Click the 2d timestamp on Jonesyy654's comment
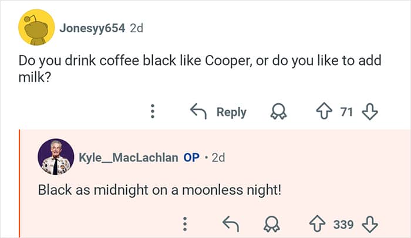The height and width of the screenshot is (238, 411). [136, 29]
